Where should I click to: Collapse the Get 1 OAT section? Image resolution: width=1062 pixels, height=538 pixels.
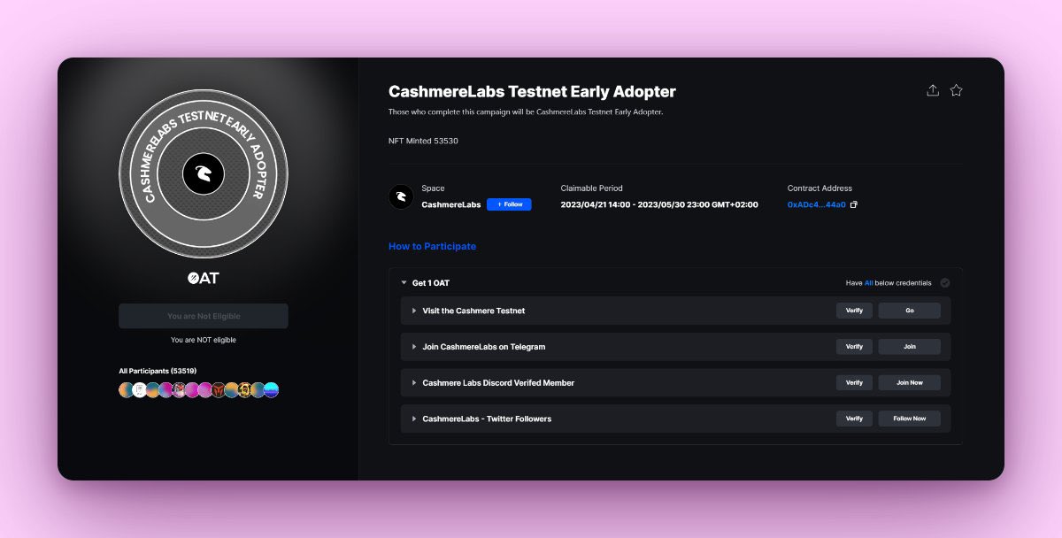click(404, 283)
